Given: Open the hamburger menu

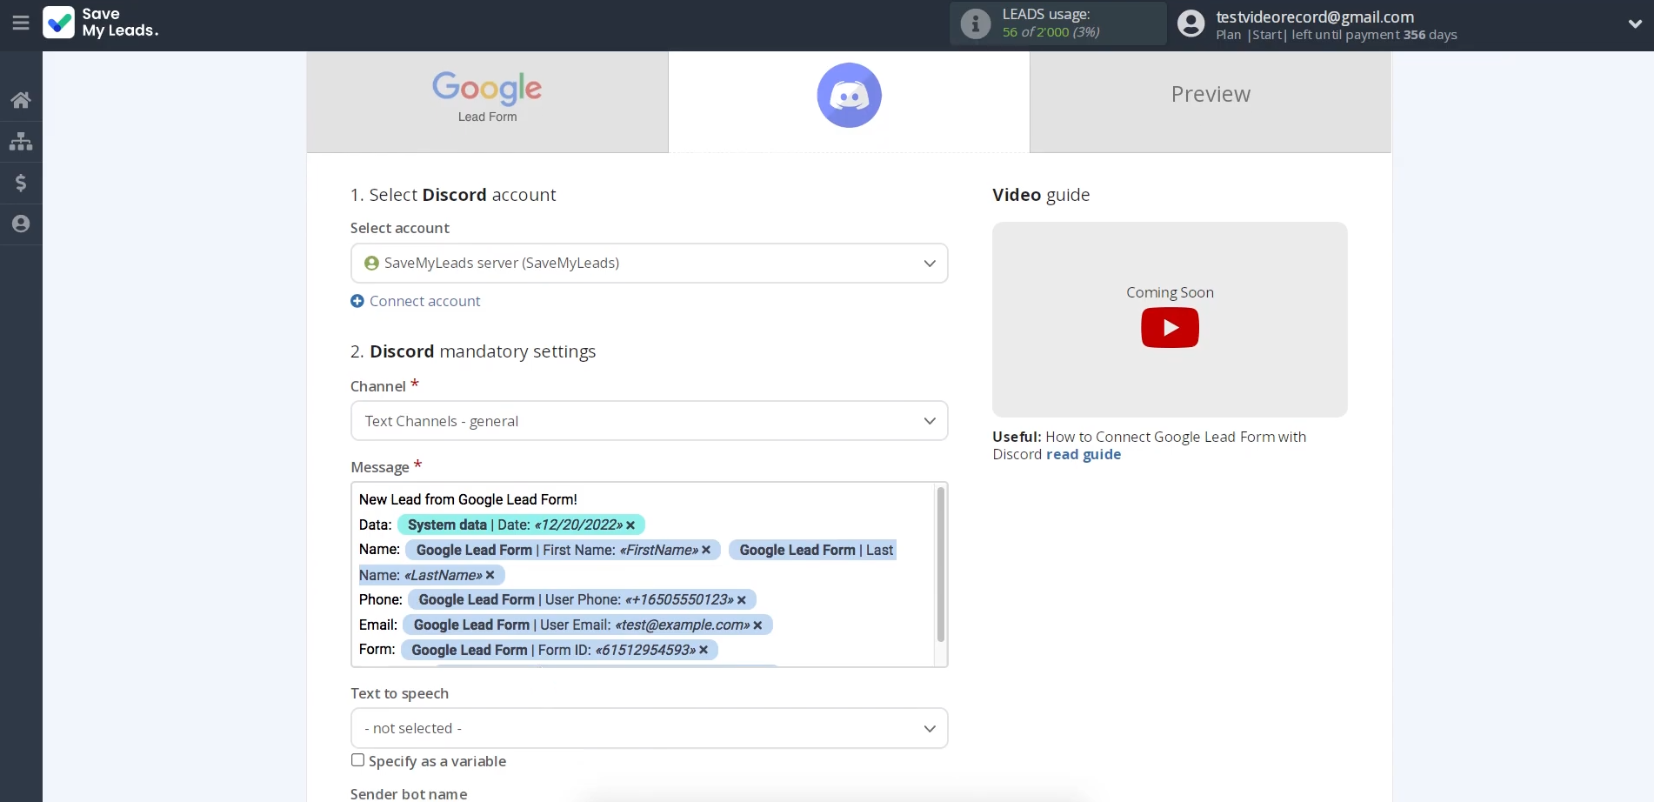Looking at the screenshot, I should (x=21, y=23).
